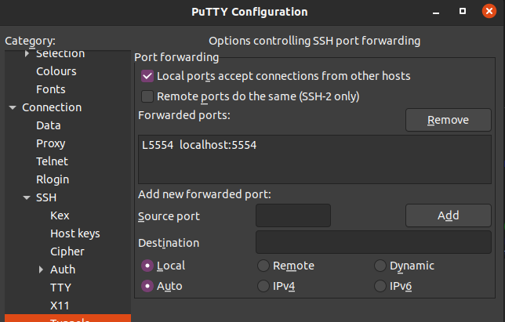505x322 pixels.
Task: Enable Remote ports do the same checkbox
Action: [147, 96]
